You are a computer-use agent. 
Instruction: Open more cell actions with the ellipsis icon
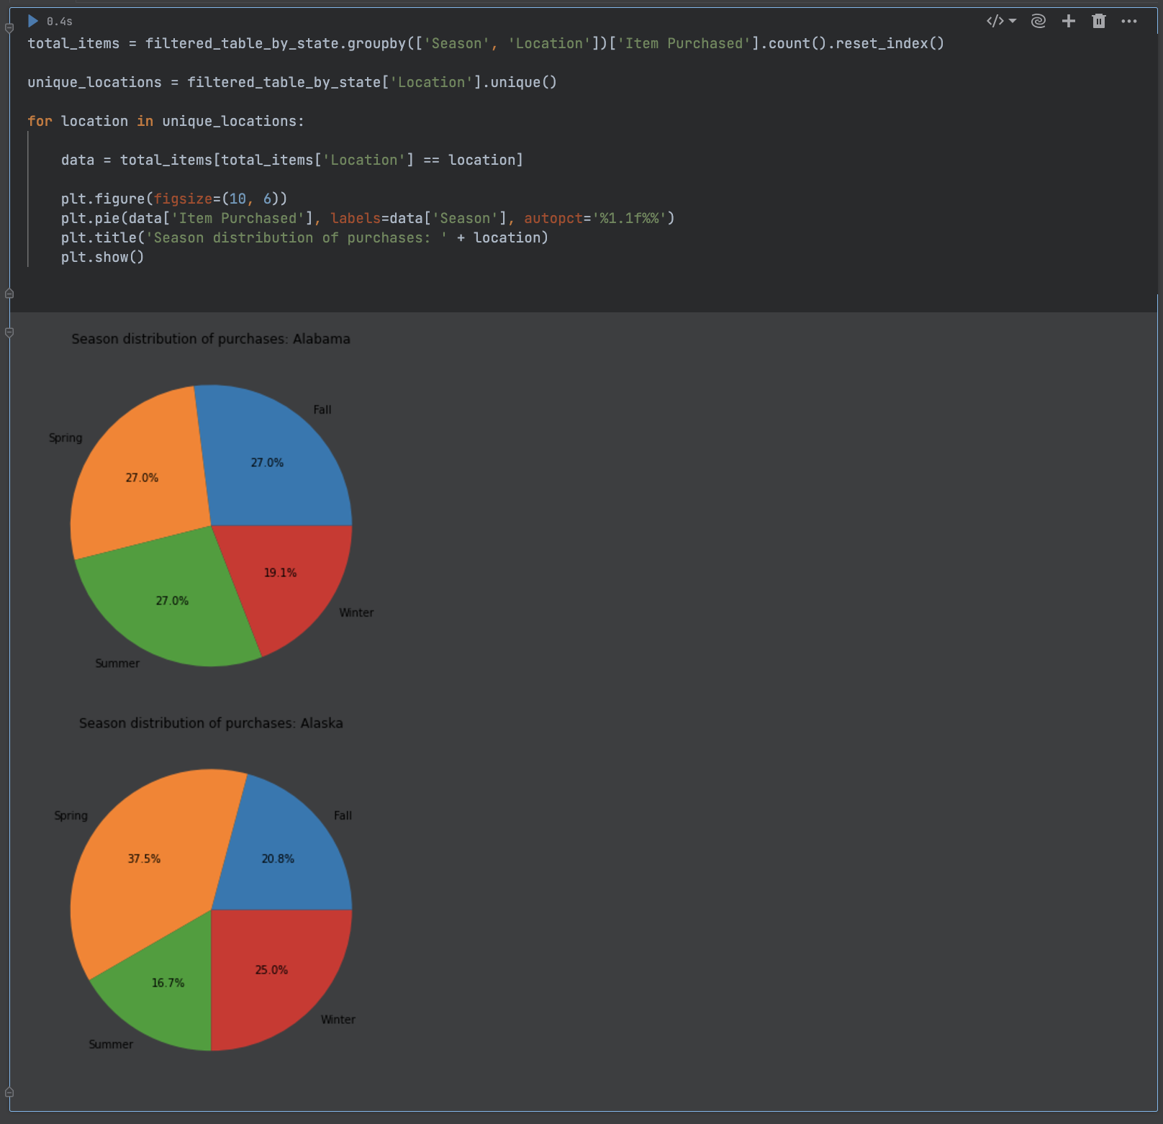tap(1129, 21)
